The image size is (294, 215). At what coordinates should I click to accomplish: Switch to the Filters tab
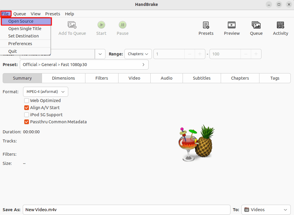[x=102, y=78]
